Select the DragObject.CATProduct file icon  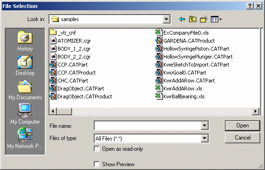pos(53,96)
